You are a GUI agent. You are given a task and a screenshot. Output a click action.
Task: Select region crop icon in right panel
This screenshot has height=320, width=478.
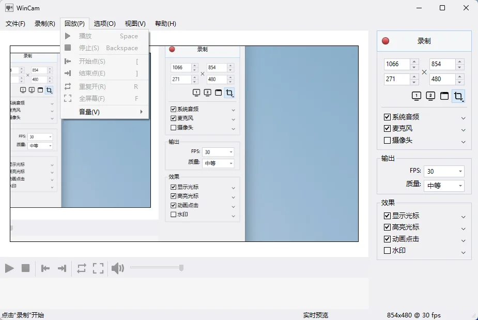click(458, 96)
